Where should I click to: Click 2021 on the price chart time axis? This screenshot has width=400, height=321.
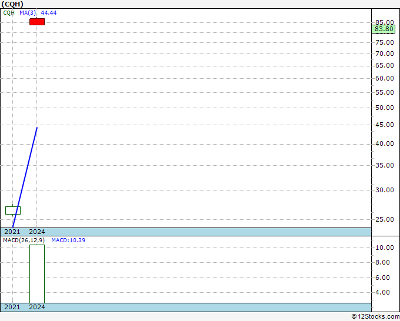click(12, 232)
